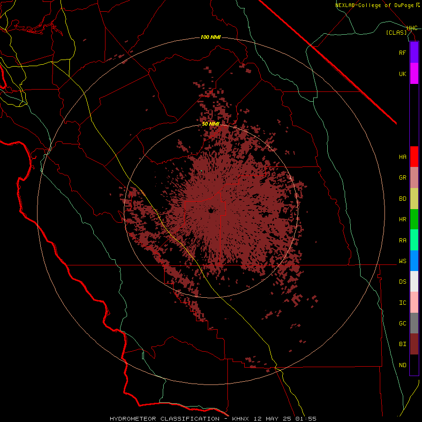Click the KHNX station identifier
This screenshot has height=422, width=422.
(x=241, y=419)
